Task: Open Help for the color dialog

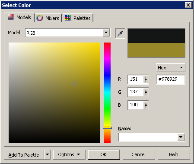Action: [x=174, y=154]
